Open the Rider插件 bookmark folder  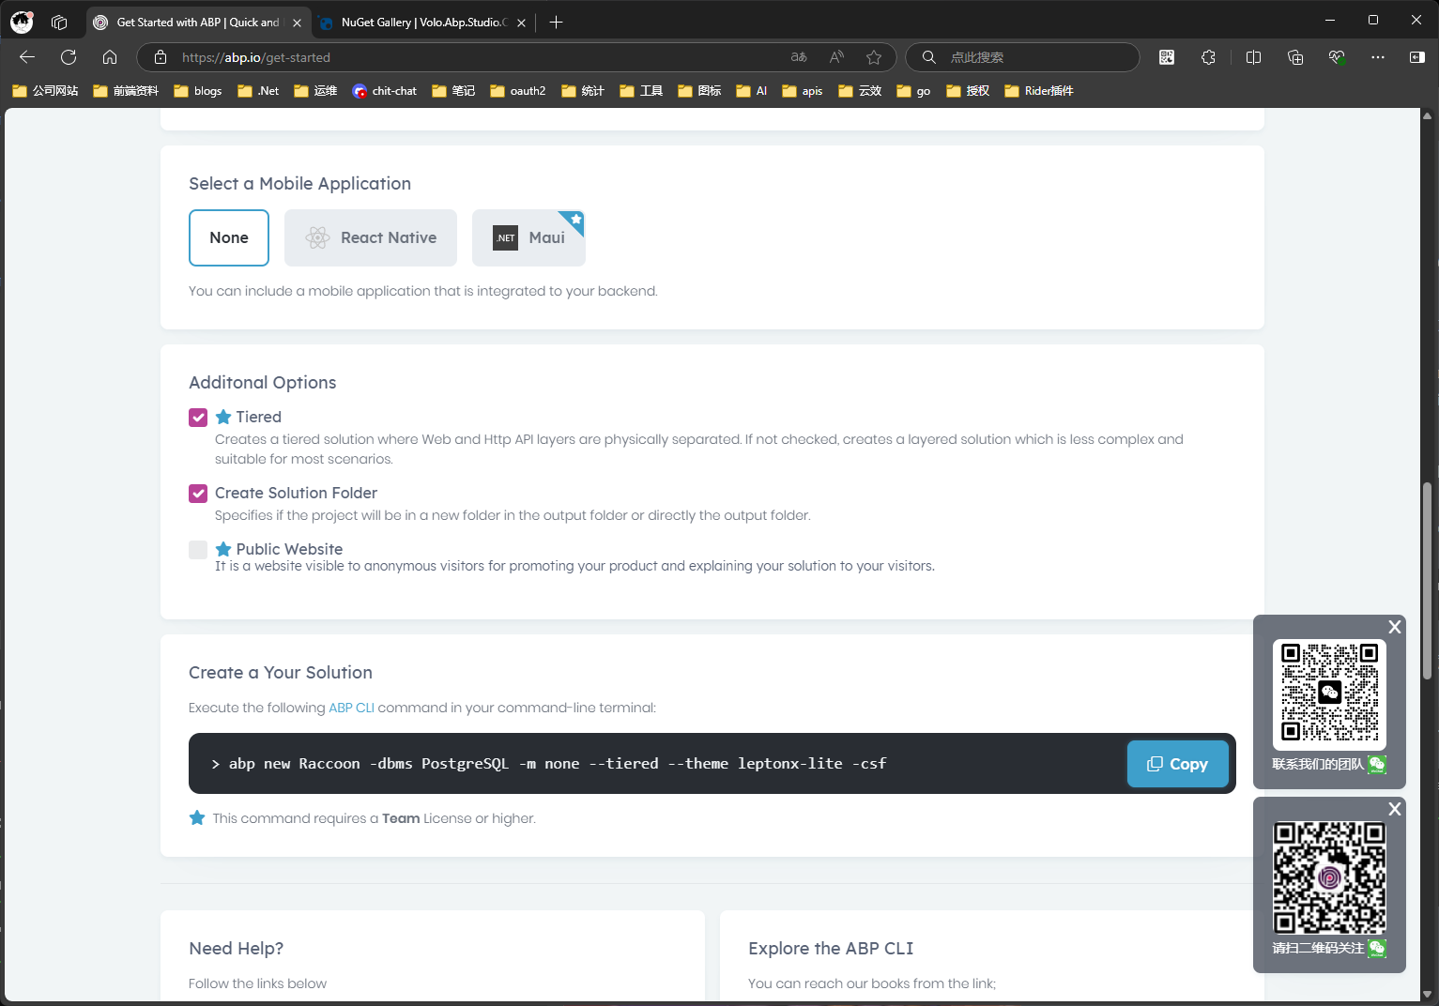coord(1039,91)
